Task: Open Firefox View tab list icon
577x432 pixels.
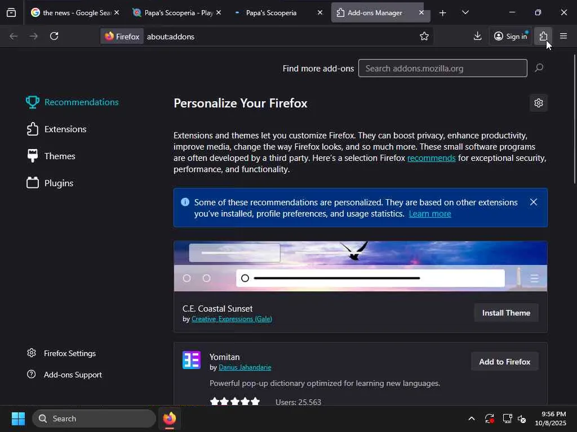Action: click(x=11, y=13)
